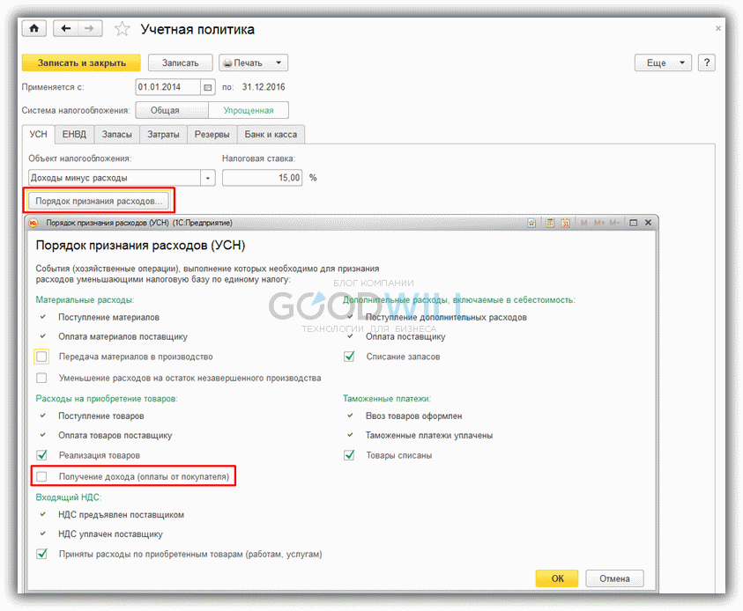Viewport: 743px width, 611px height.
Task: Expand the 'Объект налогообложения' dropdown
Action: (209, 178)
